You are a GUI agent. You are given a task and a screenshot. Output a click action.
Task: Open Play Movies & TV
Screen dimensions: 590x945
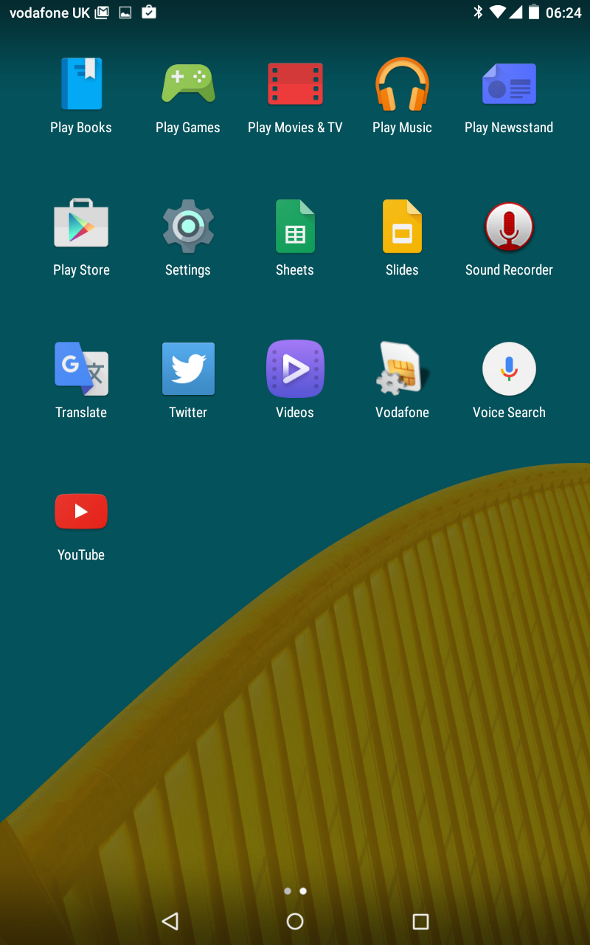pos(295,97)
